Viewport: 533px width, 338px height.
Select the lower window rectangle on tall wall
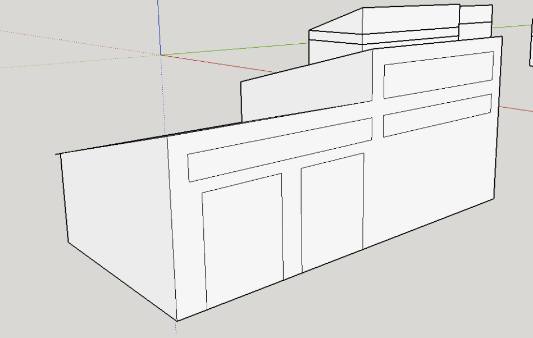[x=437, y=115]
